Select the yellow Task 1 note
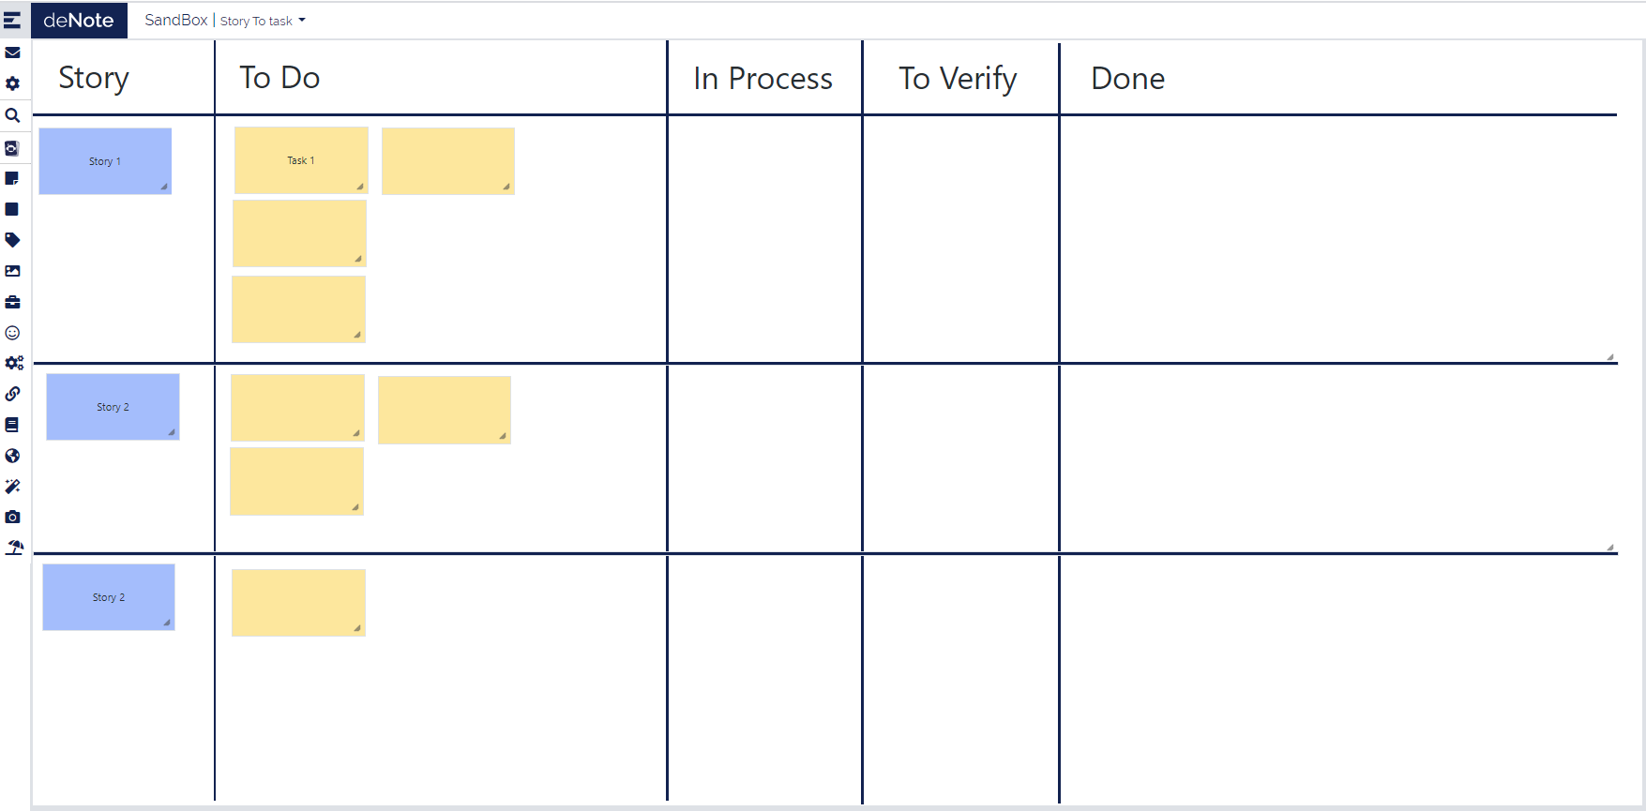 pyautogui.click(x=301, y=160)
